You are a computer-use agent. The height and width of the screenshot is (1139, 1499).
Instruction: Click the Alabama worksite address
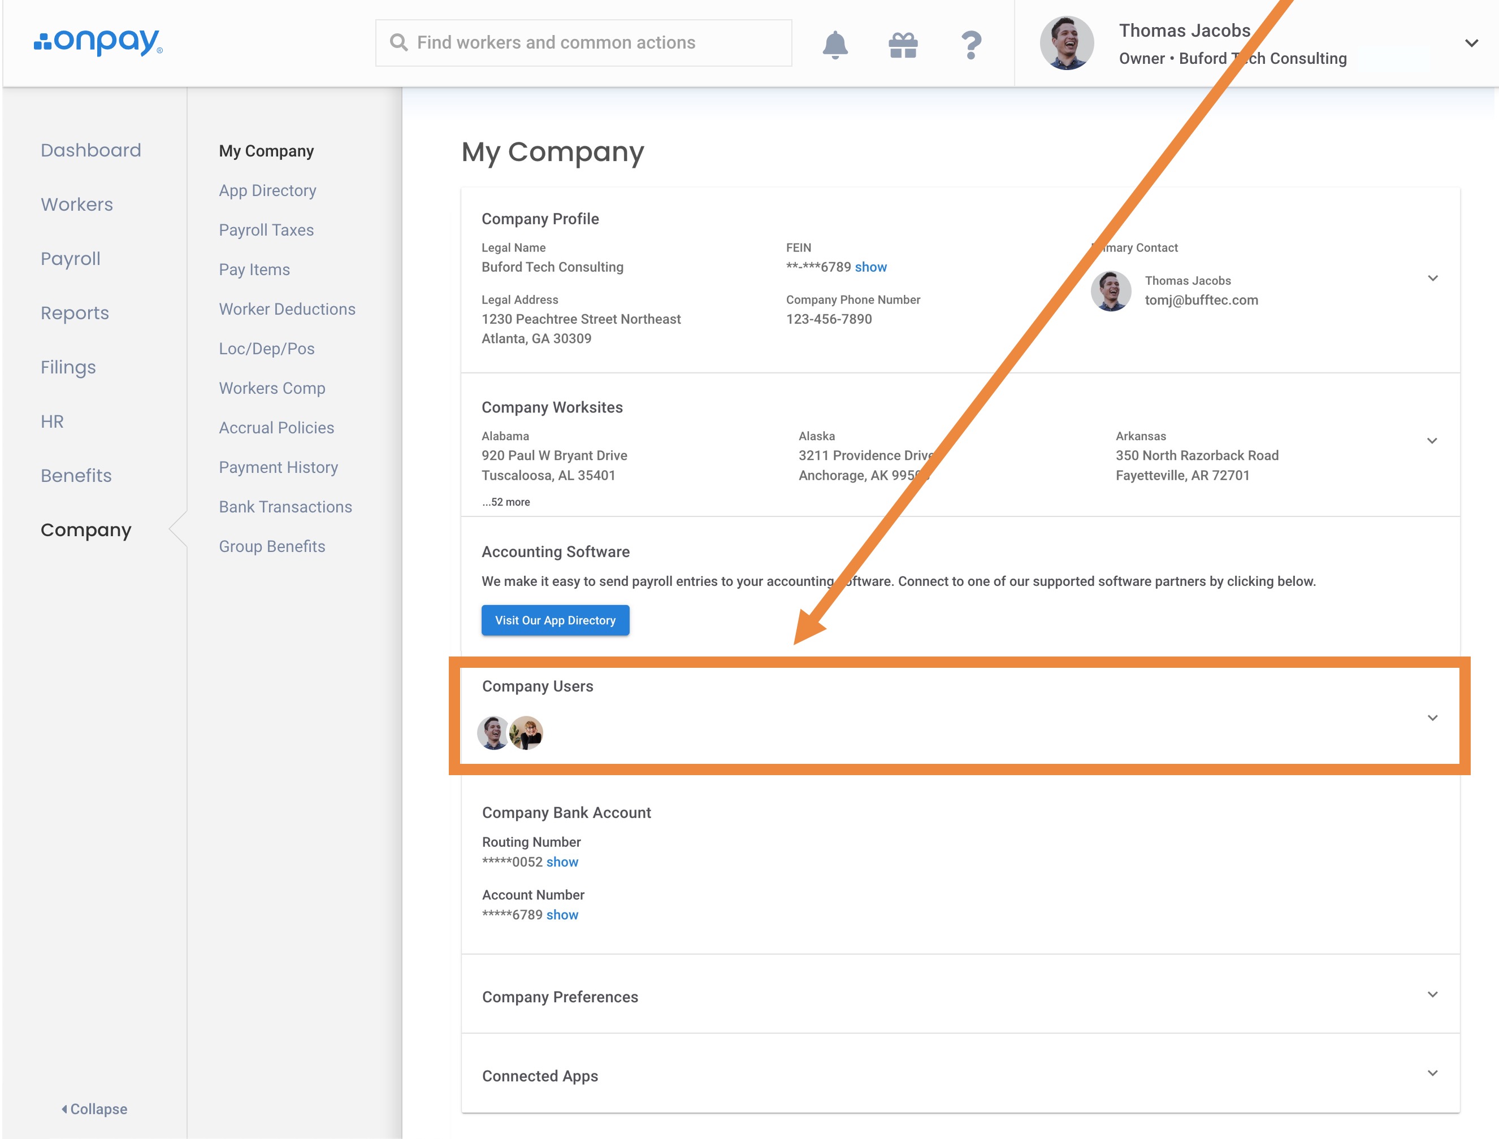click(x=554, y=465)
